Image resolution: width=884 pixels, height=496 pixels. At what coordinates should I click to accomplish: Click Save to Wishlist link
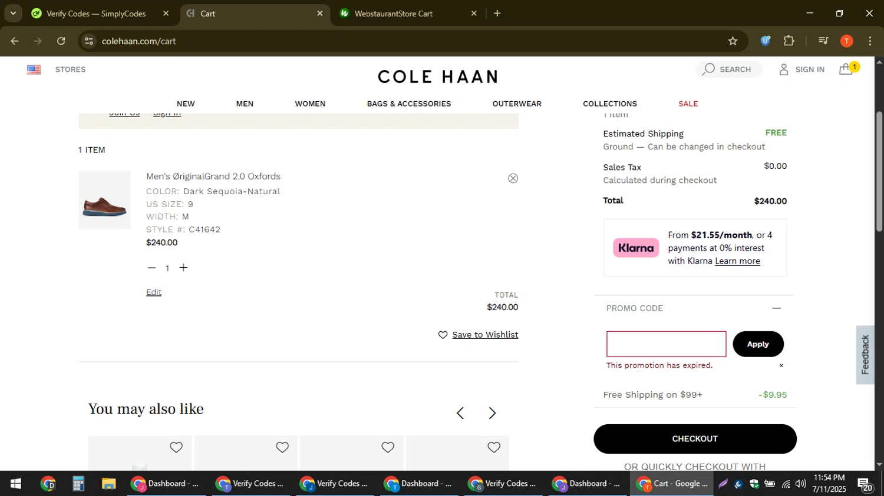(485, 335)
